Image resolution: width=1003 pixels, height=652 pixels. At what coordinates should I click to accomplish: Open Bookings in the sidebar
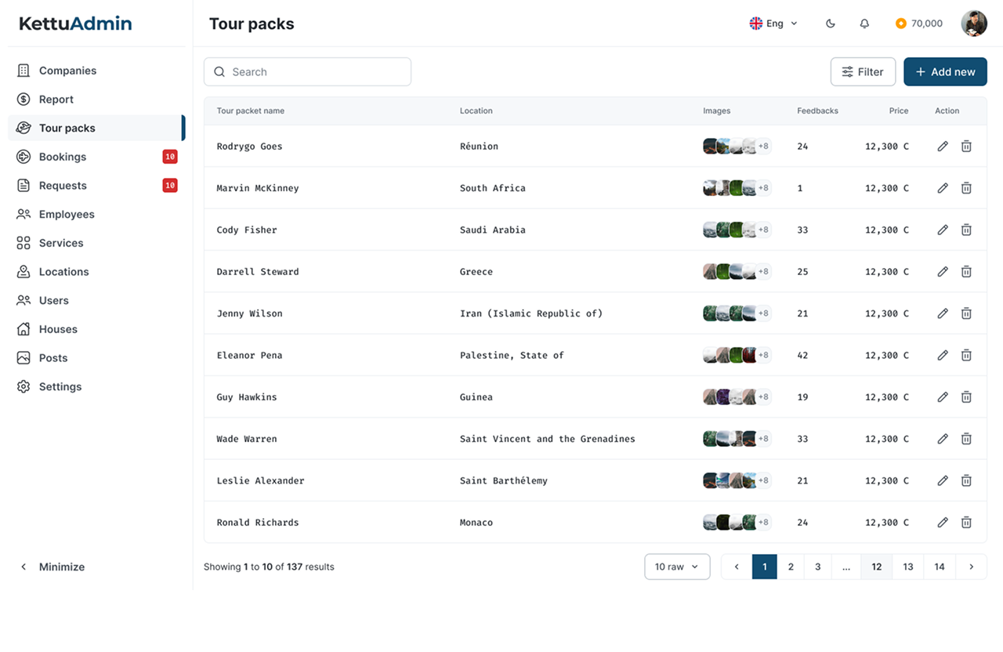[x=63, y=157]
